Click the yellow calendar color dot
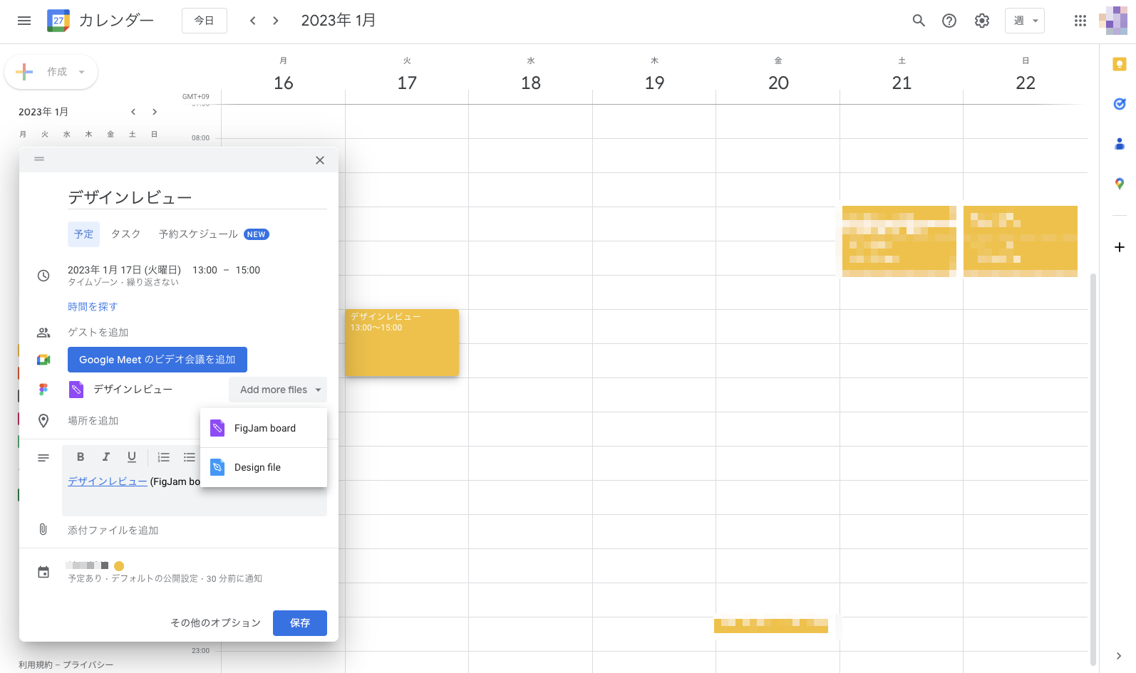The height and width of the screenshot is (673, 1136). 119,566
